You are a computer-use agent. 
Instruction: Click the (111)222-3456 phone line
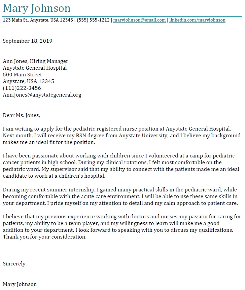22,88
